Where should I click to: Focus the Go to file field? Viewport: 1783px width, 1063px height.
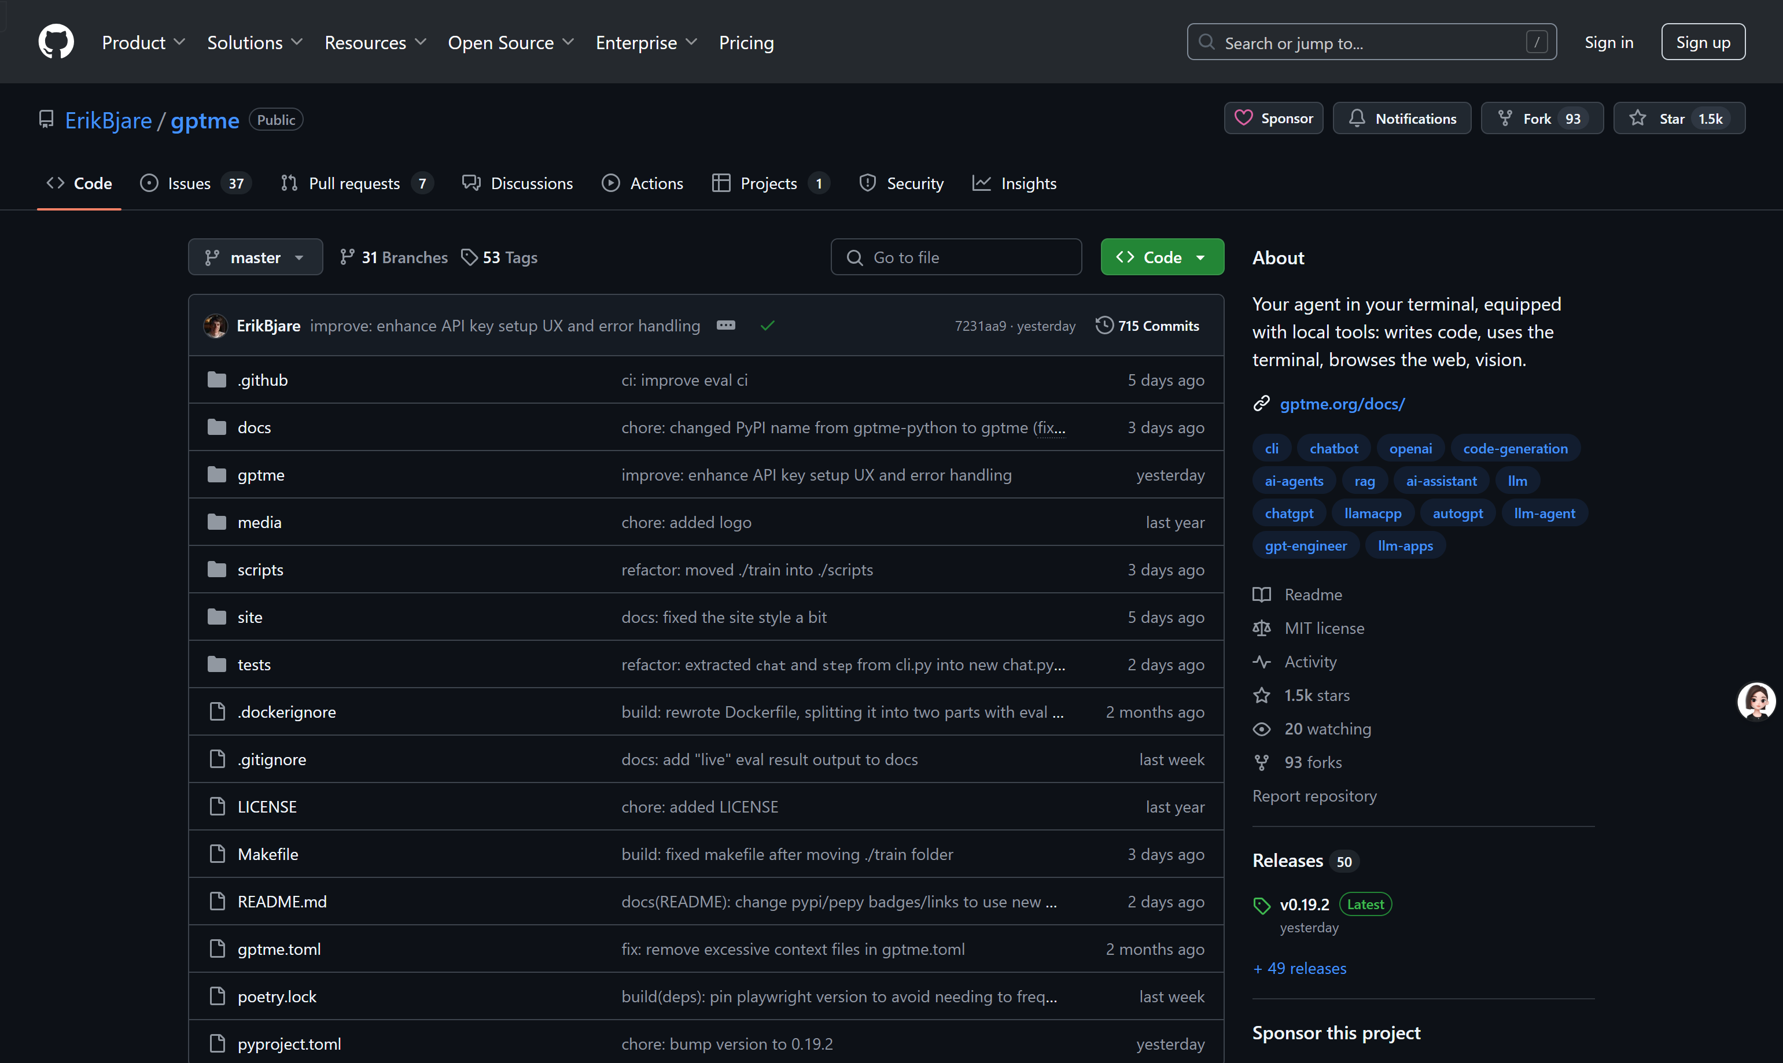956,257
